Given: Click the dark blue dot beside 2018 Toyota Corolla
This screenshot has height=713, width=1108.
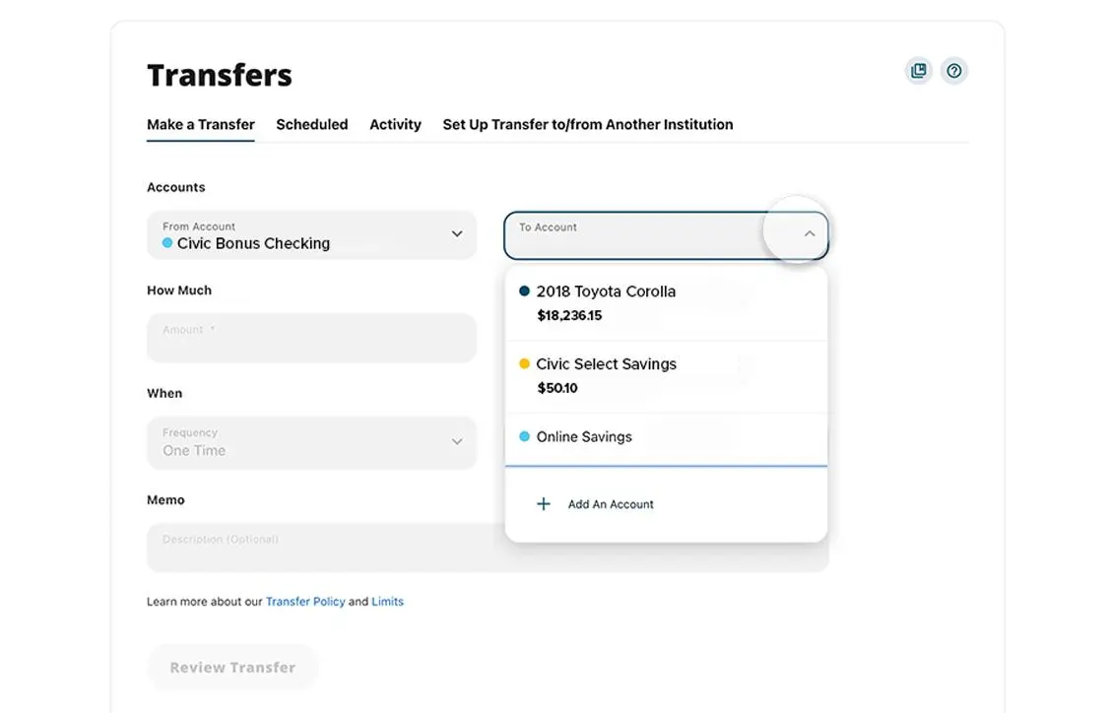Looking at the screenshot, I should click(524, 292).
